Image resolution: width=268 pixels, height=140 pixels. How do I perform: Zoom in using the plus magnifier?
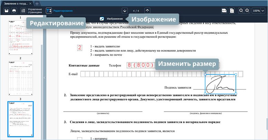coord(247,11)
